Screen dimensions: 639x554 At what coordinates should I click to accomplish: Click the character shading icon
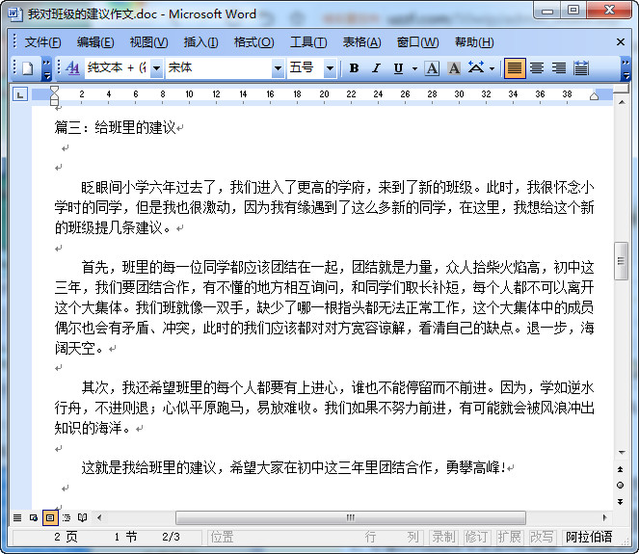pos(453,68)
